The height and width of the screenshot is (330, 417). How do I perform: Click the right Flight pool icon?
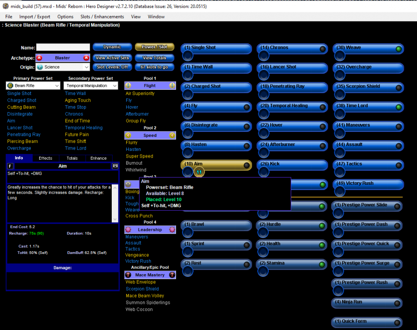click(172, 86)
